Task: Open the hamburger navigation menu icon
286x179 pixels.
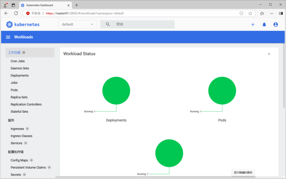Action: click(8, 37)
